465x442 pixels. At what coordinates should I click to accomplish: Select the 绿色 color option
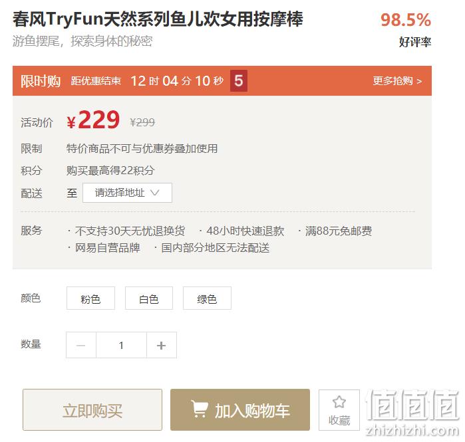click(x=207, y=298)
